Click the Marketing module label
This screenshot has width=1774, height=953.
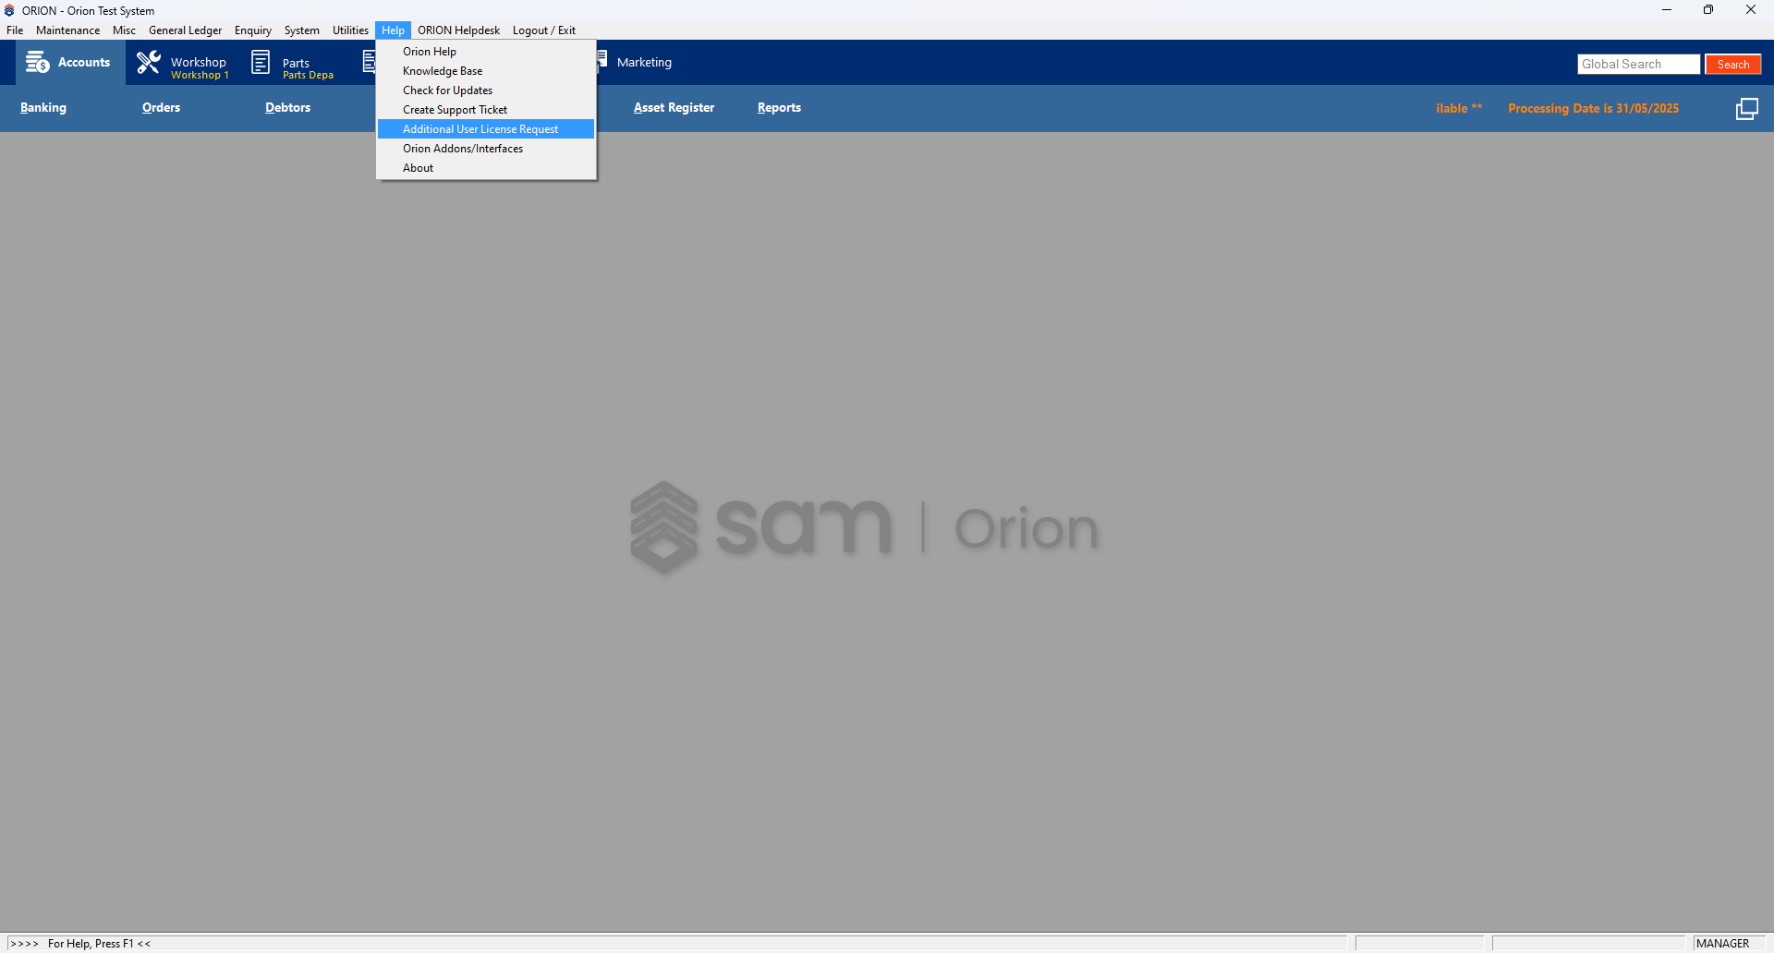point(644,62)
